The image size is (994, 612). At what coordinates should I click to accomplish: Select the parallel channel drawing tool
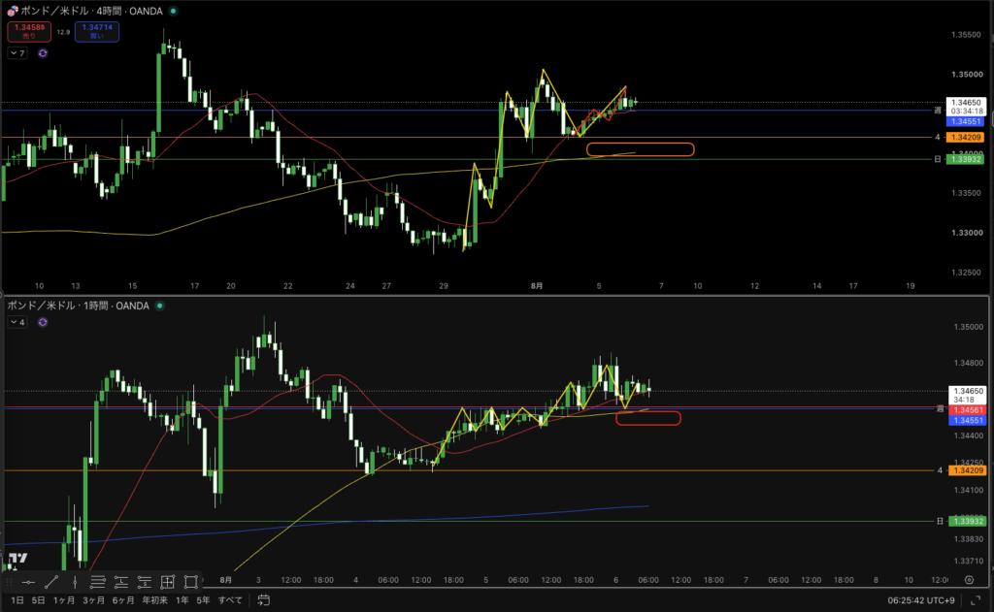[98, 582]
